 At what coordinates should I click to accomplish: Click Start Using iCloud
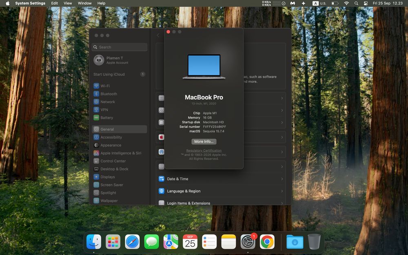120,74
